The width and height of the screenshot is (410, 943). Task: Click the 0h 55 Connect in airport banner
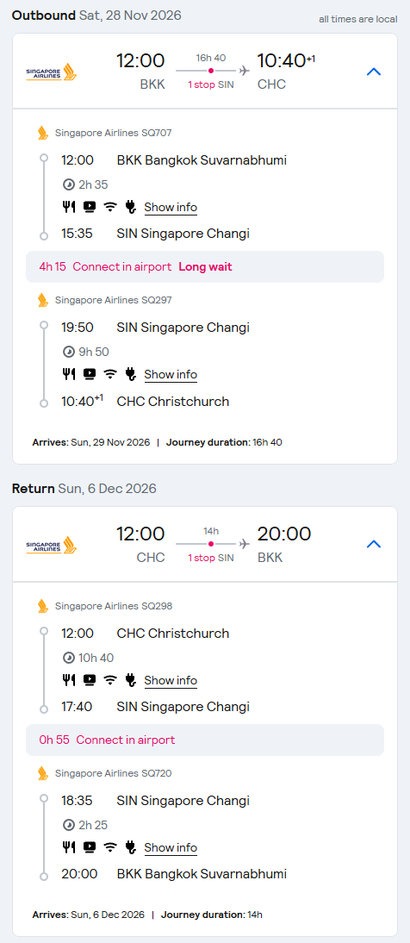(x=205, y=740)
